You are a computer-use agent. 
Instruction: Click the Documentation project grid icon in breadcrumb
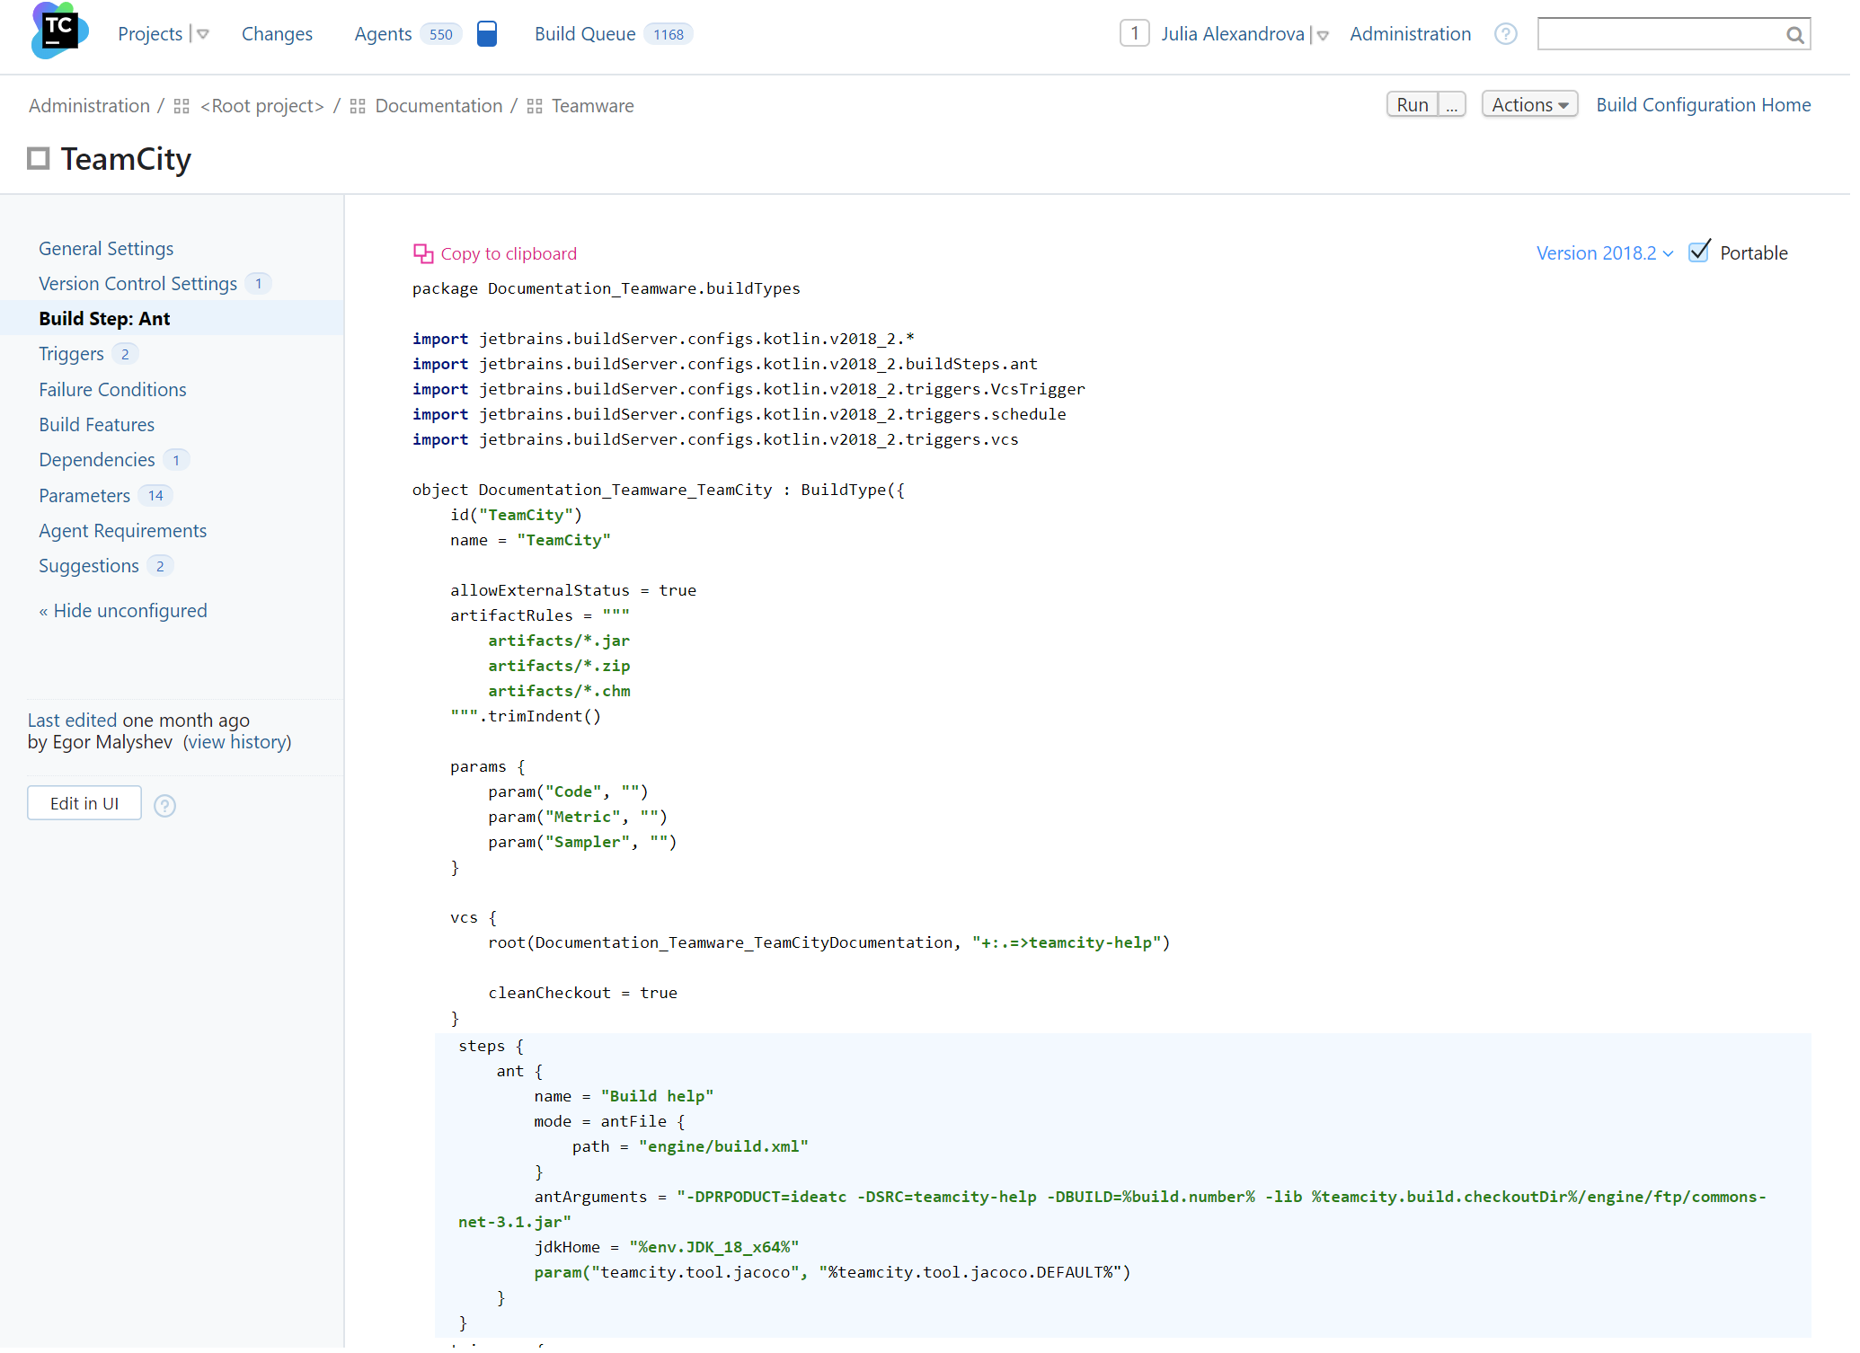(359, 107)
